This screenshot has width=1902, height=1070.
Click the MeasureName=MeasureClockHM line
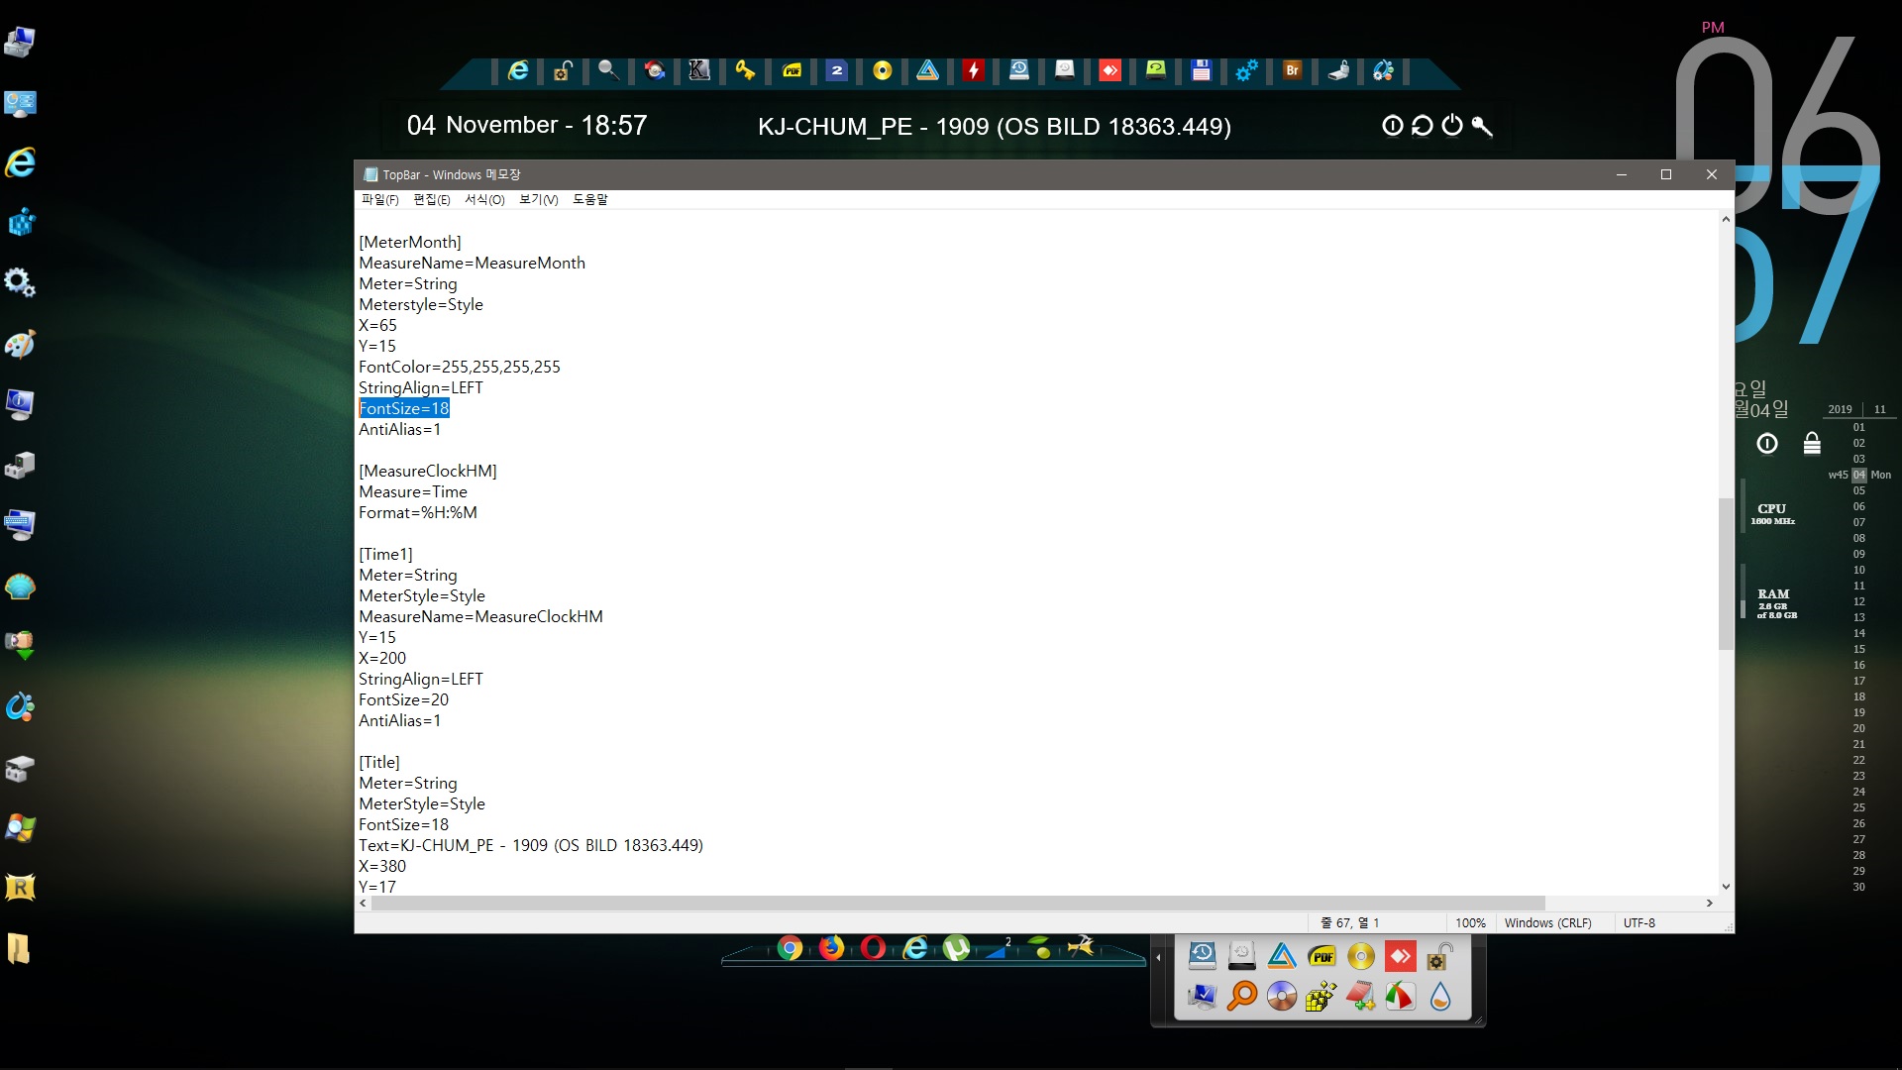pos(480,616)
